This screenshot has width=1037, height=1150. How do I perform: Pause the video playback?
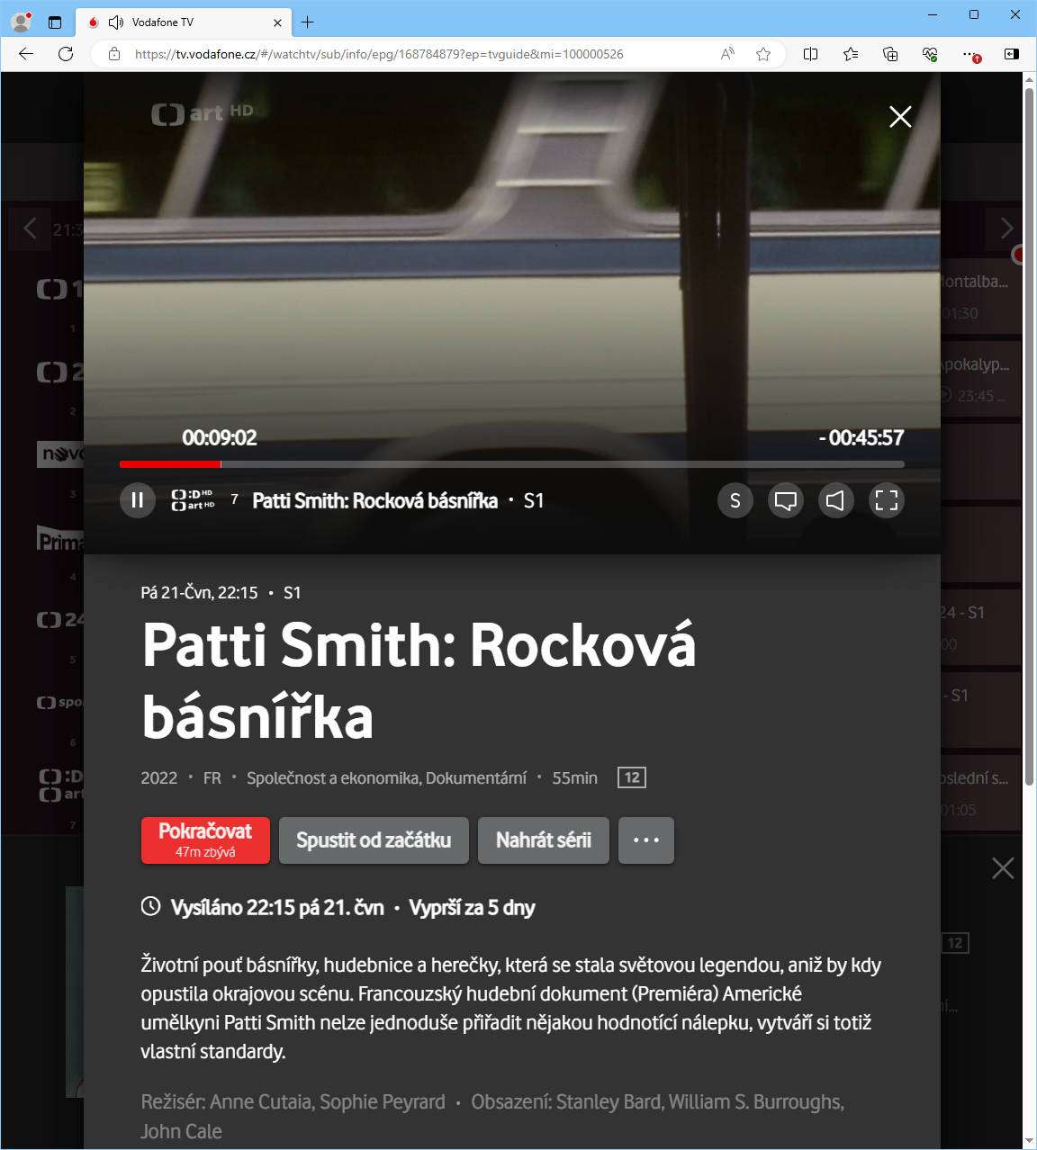(138, 500)
